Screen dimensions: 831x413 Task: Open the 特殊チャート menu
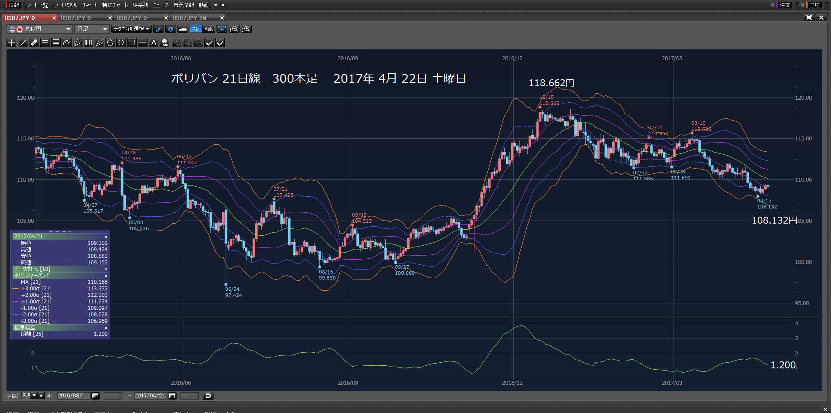pos(115,5)
